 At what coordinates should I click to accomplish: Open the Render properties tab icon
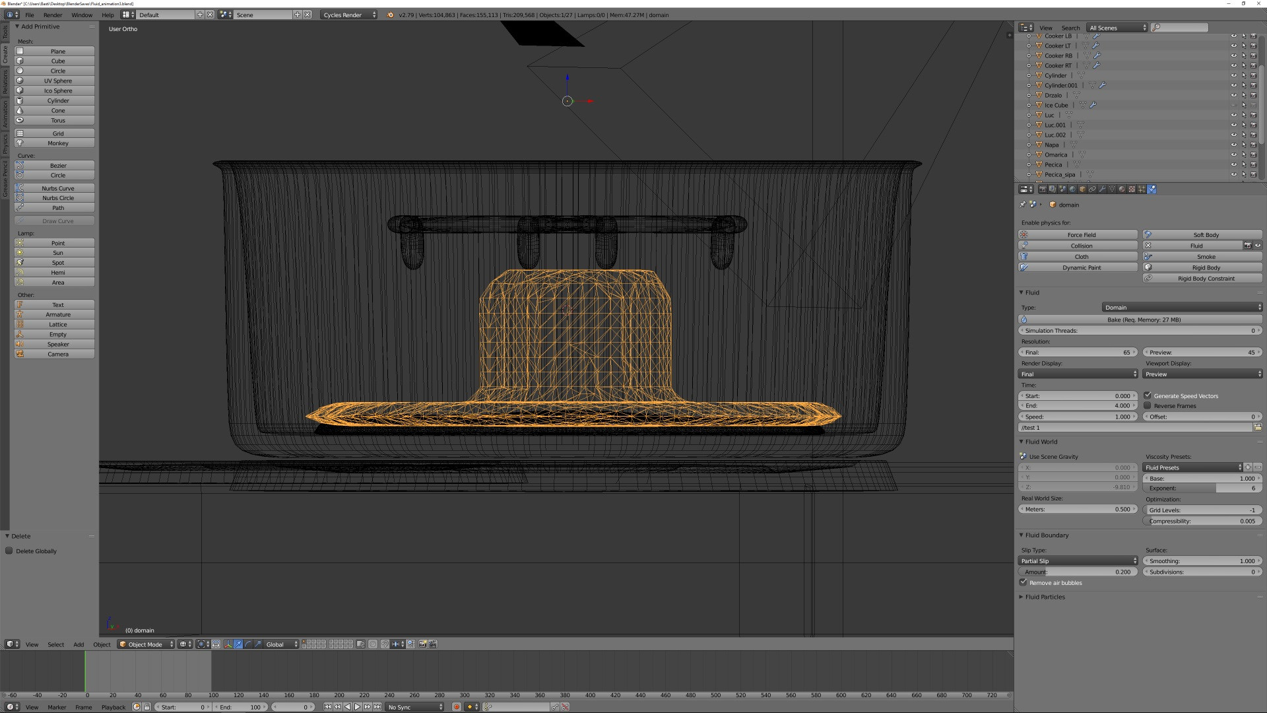[1043, 189]
